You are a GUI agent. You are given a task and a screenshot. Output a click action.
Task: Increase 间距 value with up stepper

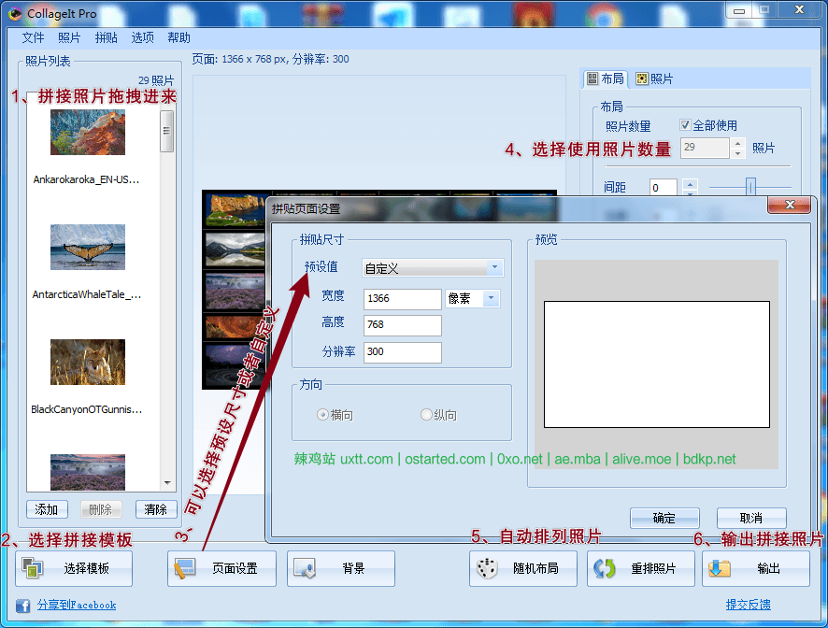(690, 184)
